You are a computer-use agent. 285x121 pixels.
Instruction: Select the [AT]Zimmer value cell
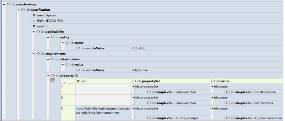pos(207,70)
